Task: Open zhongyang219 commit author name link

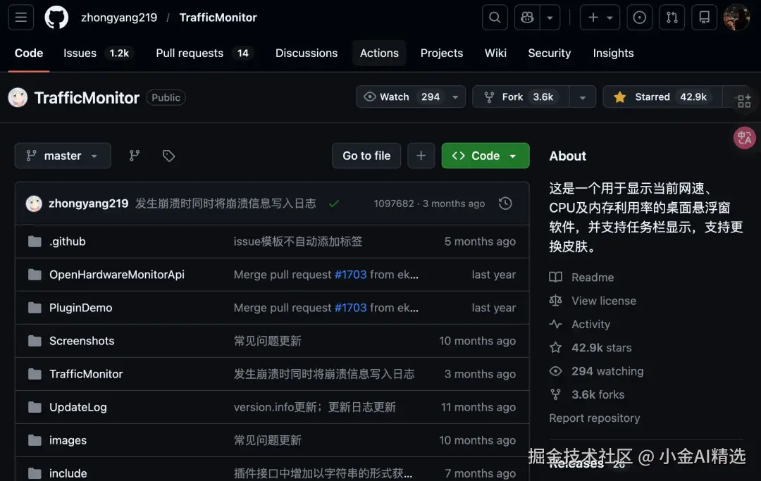Action: tap(88, 204)
